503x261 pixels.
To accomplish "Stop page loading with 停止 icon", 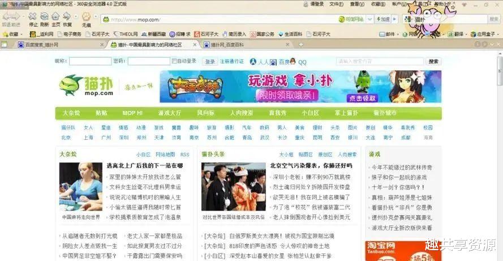I will pyautogui.click(x=32, y=16).
